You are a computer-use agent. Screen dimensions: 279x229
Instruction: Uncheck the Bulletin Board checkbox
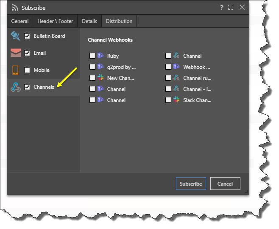click(x=28, y=36)
